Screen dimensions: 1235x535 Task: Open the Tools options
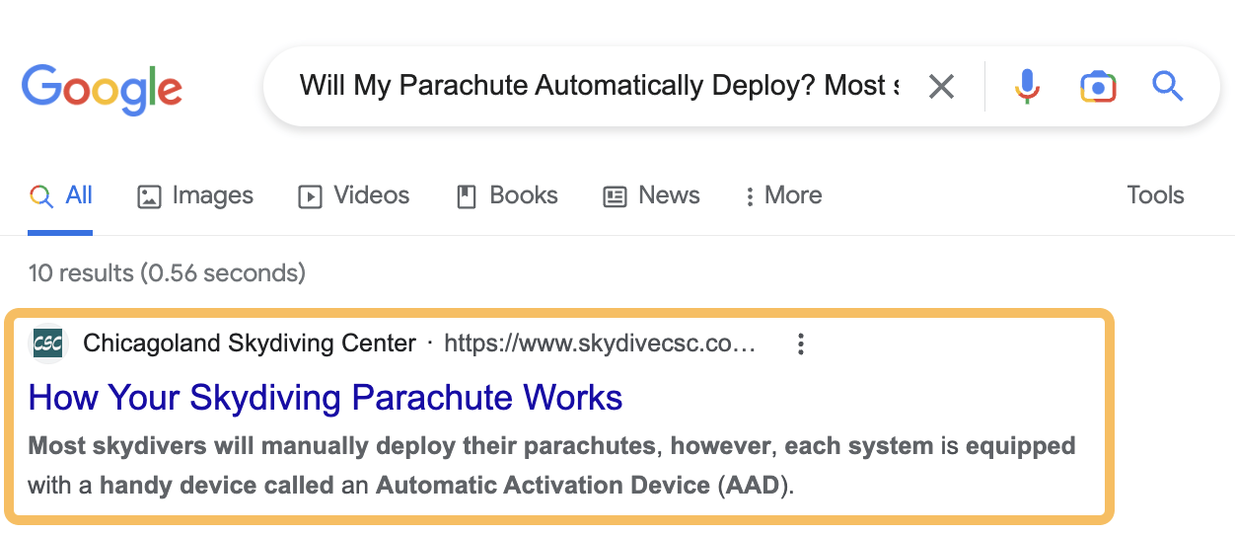(x=1155, y=195)
